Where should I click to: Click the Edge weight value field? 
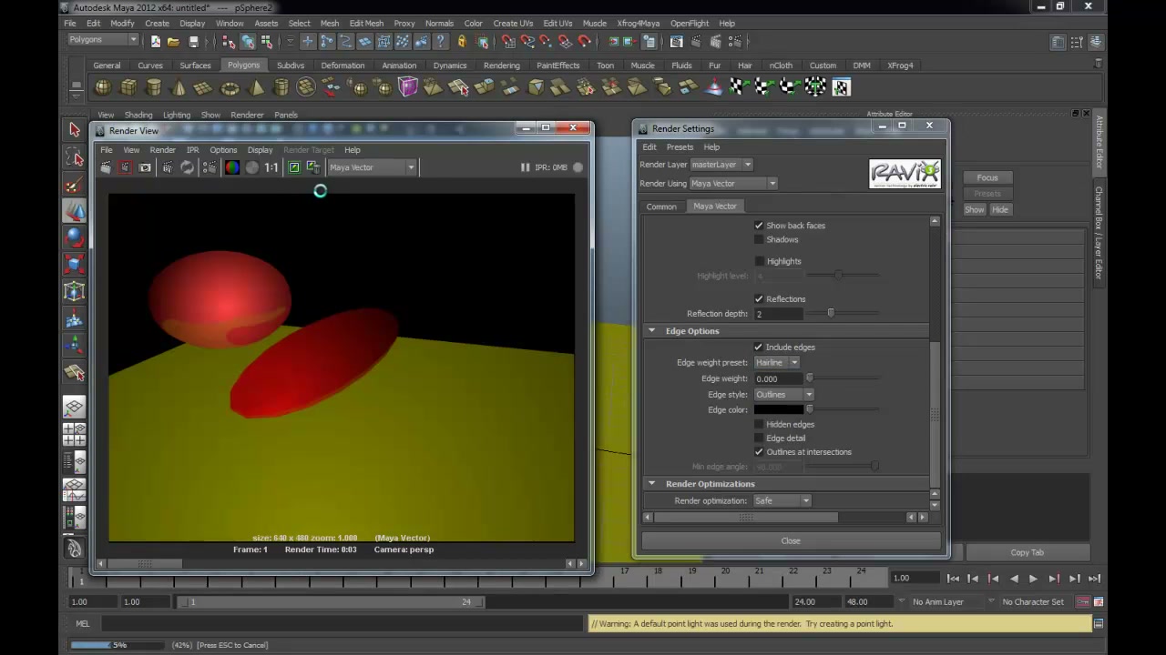tap(778, 378)
